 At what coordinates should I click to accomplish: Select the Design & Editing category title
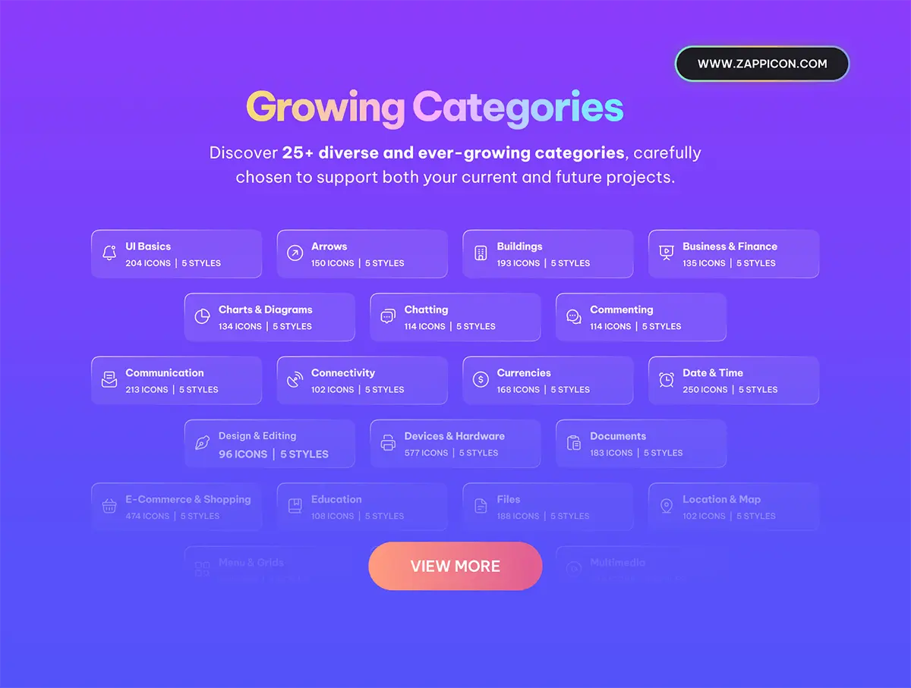tap(257, 436)
